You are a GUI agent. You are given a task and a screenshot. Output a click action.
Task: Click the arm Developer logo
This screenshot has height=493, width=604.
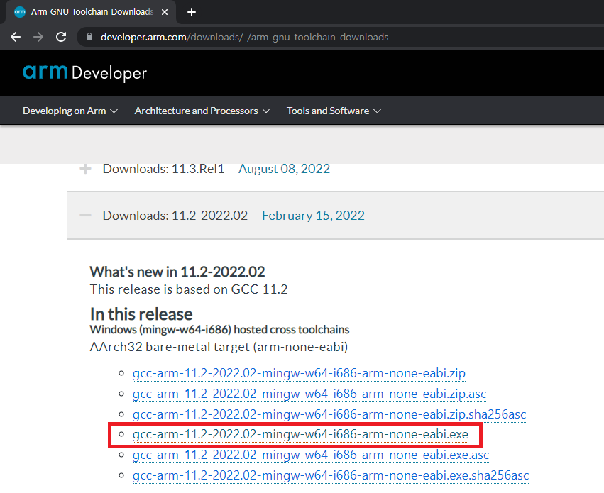click(84, 72)
